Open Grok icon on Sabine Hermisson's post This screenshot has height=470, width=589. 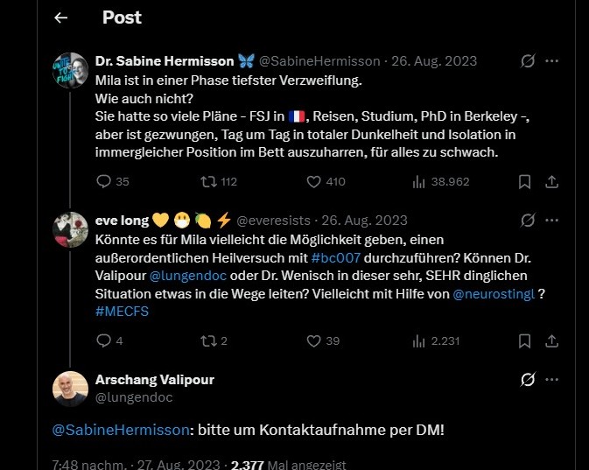[527, 61]
